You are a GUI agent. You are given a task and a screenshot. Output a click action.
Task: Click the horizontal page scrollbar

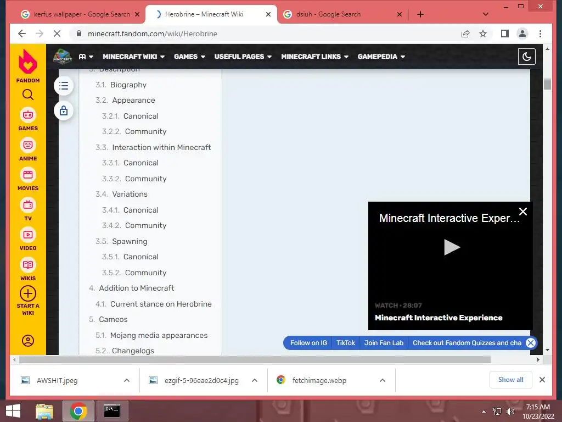pos(255,359)
